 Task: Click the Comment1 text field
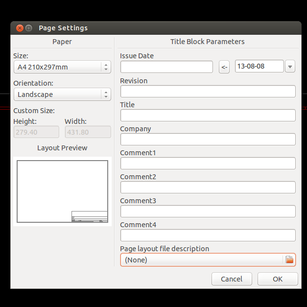208,164
